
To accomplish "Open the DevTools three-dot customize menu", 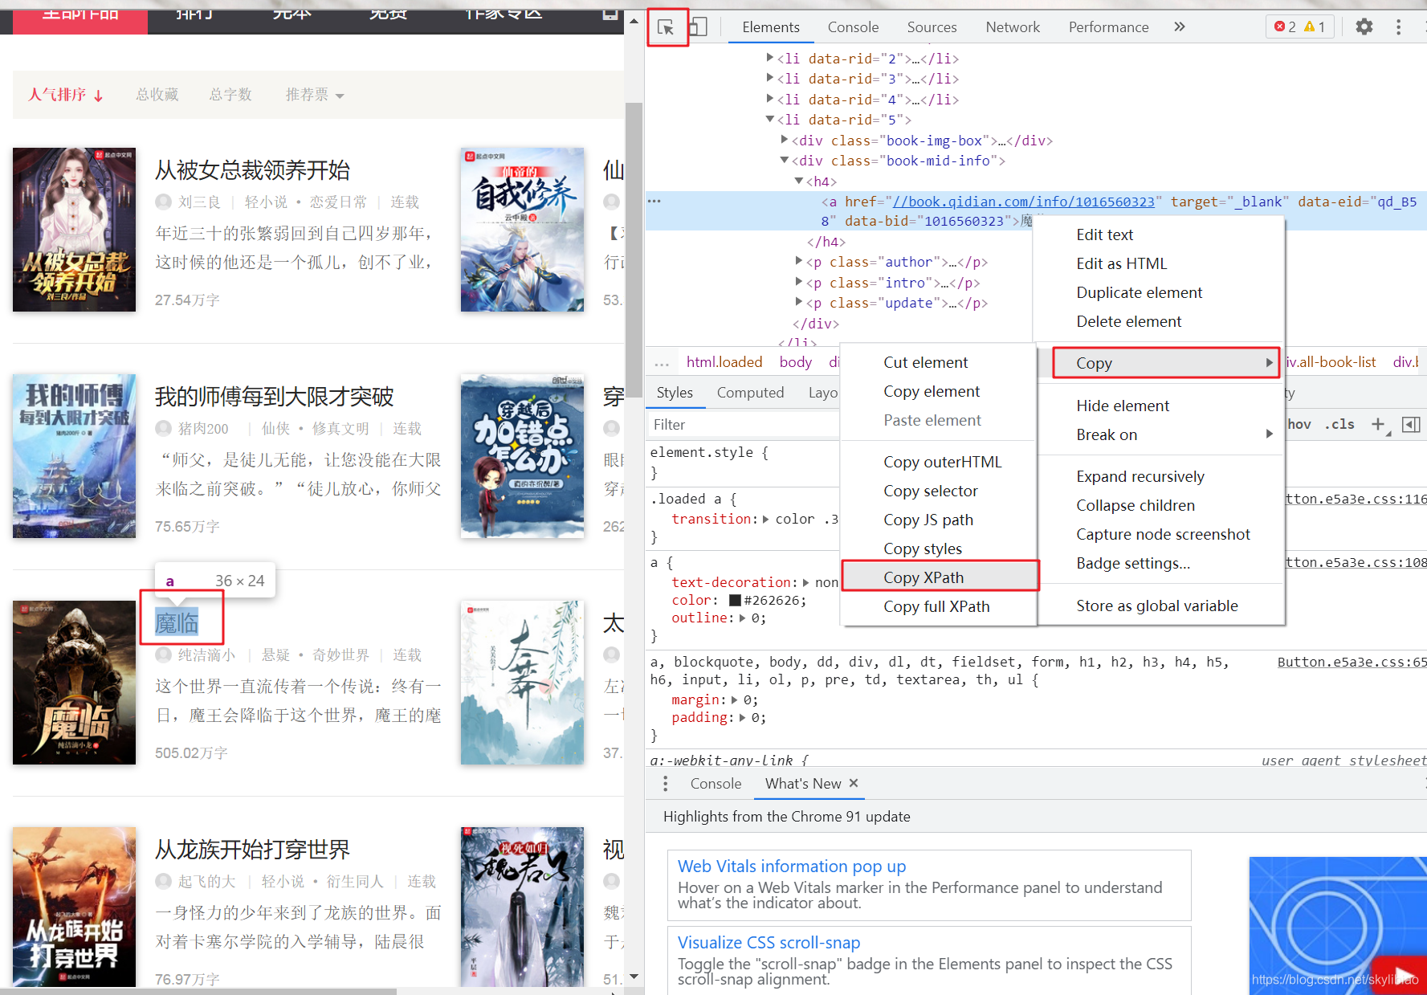I will point(1398,27).
